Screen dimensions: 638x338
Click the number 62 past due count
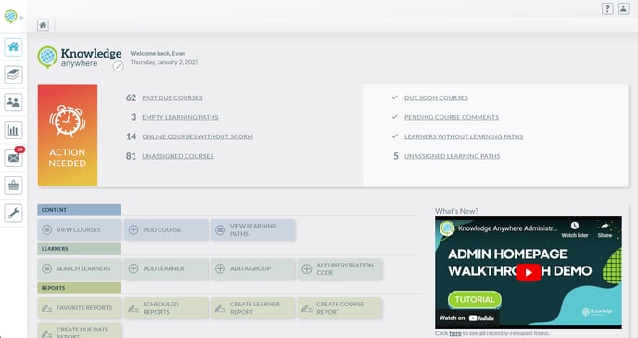[x=131, y=97]
